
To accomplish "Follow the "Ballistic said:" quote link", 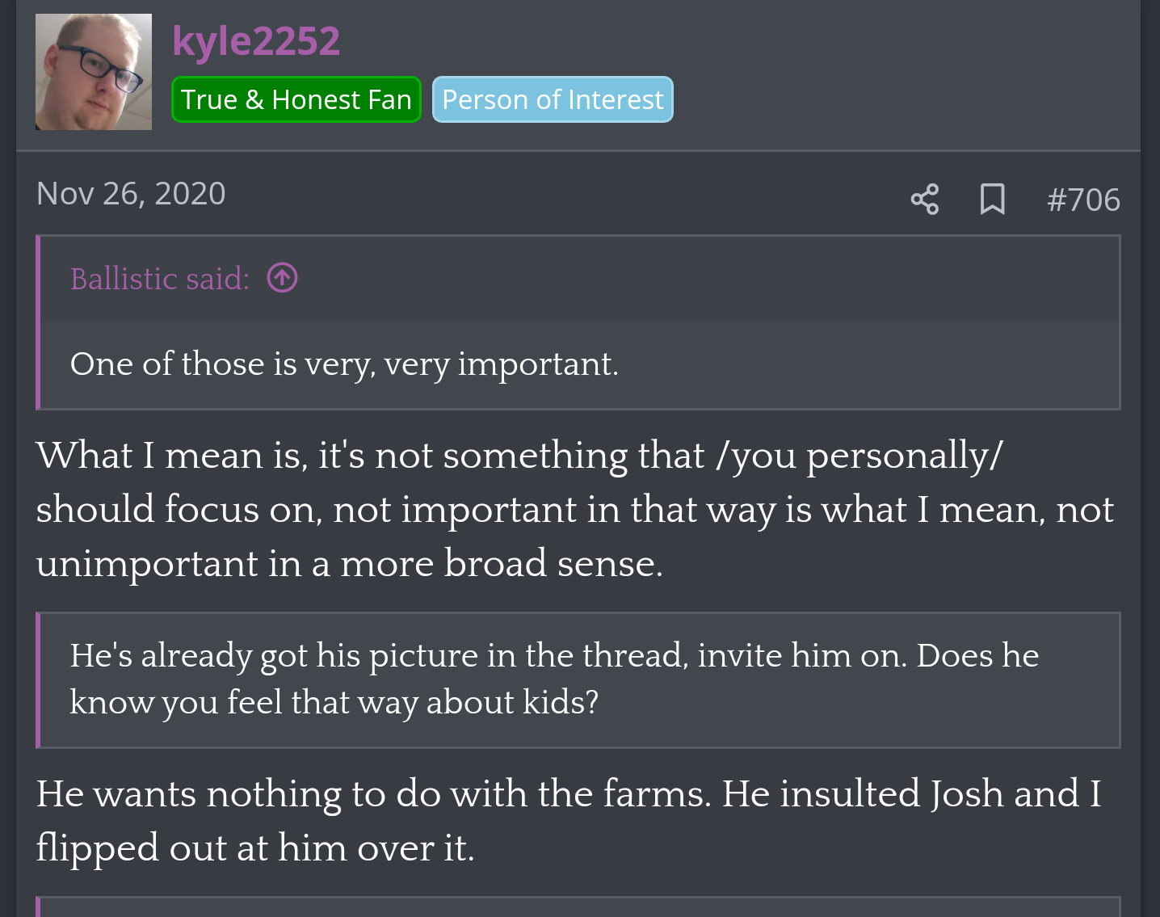I will tap(160, 279).
